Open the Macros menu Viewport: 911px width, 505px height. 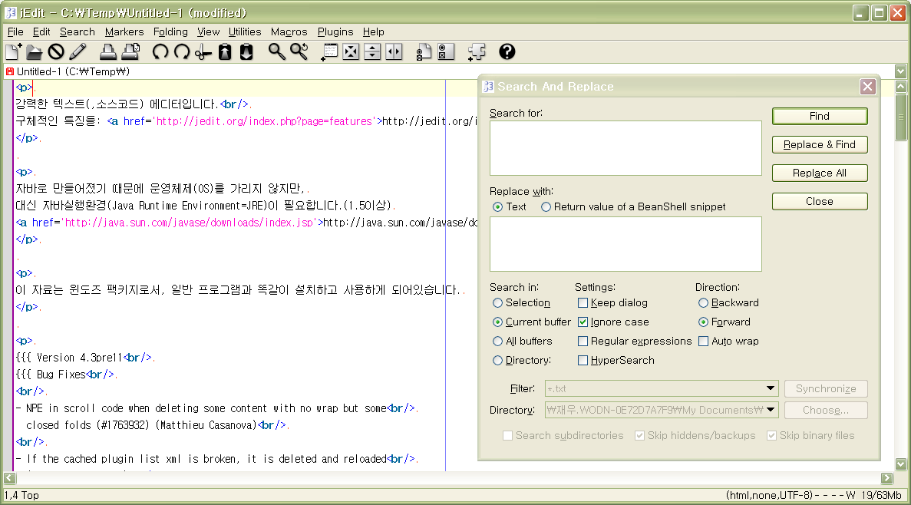289,32
